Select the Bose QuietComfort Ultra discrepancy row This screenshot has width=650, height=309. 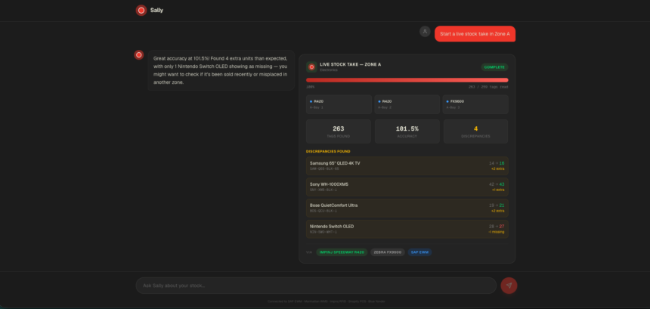(407, 208)
